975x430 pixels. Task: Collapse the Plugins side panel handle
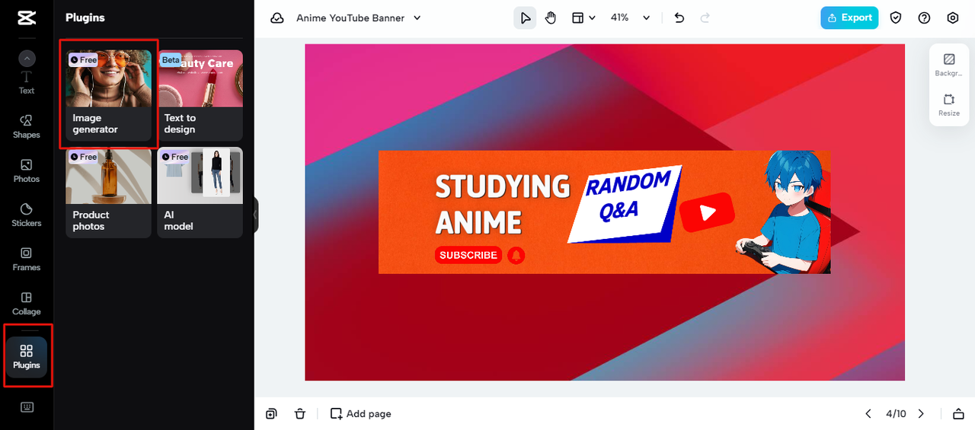click(x=256, y=215)
